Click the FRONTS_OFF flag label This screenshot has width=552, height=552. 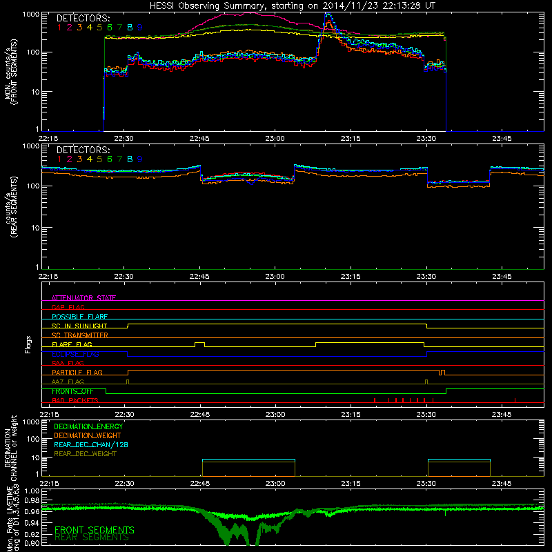click(72, 391)
